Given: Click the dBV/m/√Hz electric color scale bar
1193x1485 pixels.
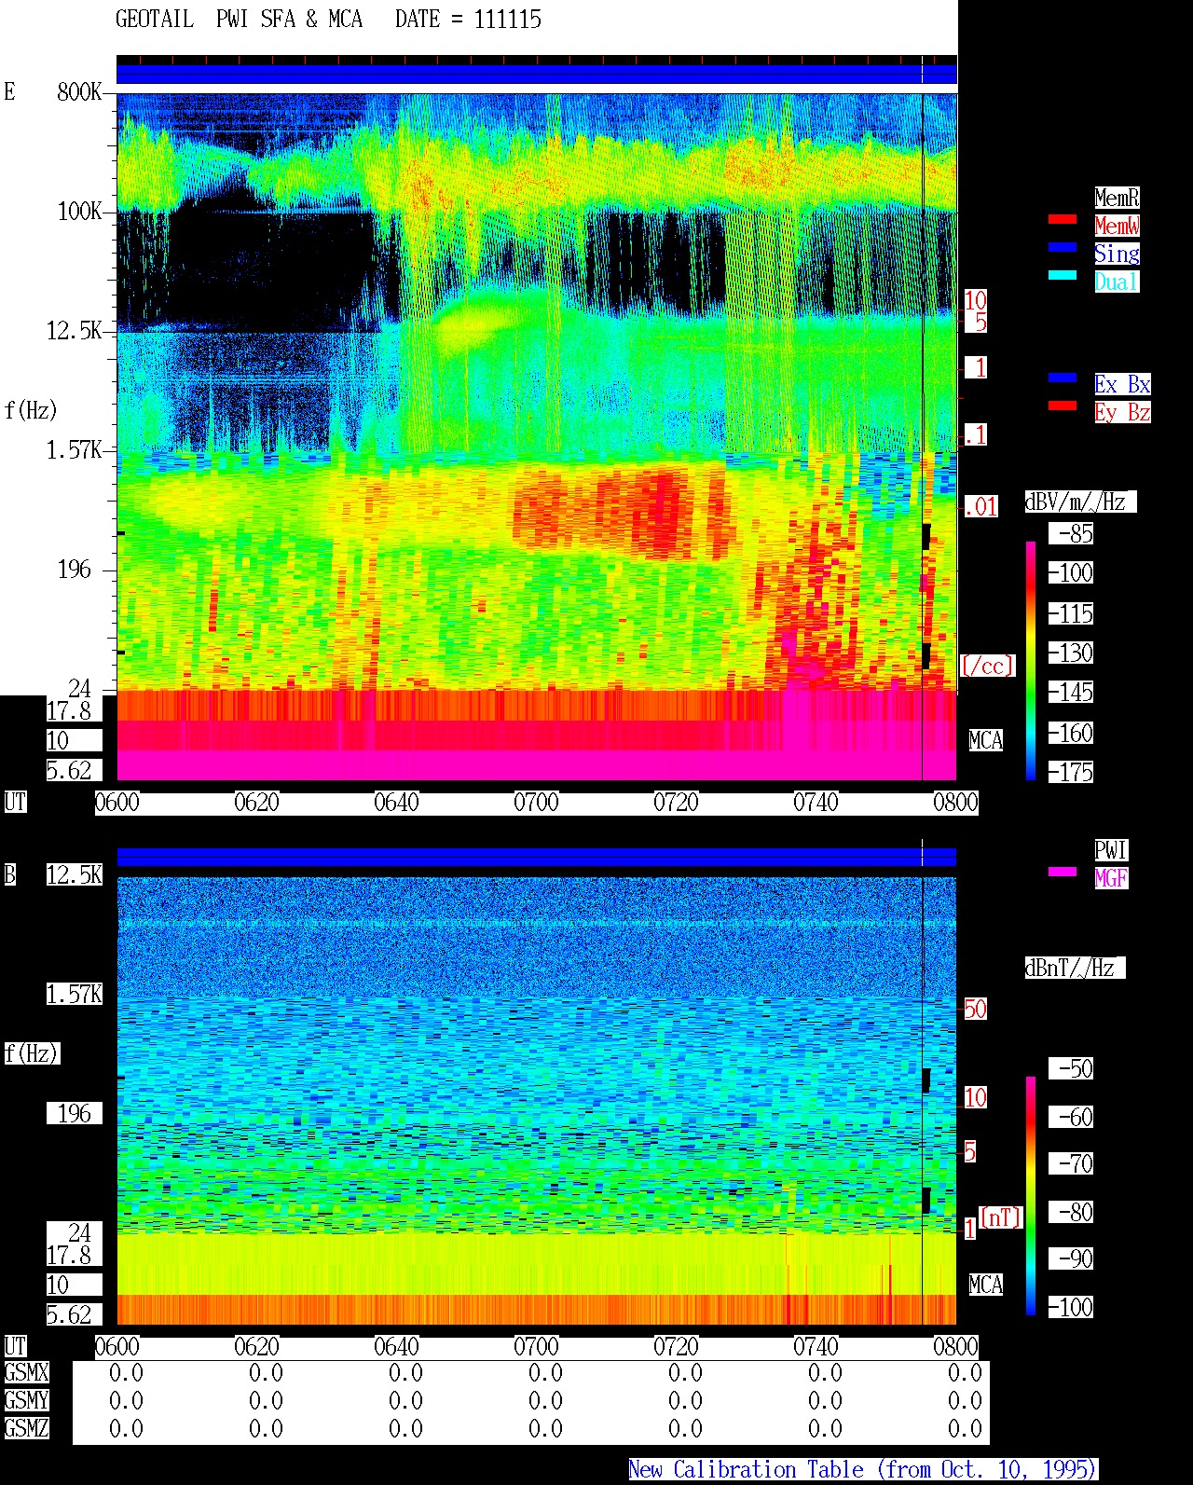Looking at the screenshot, I should click(x=1031, y=660).
